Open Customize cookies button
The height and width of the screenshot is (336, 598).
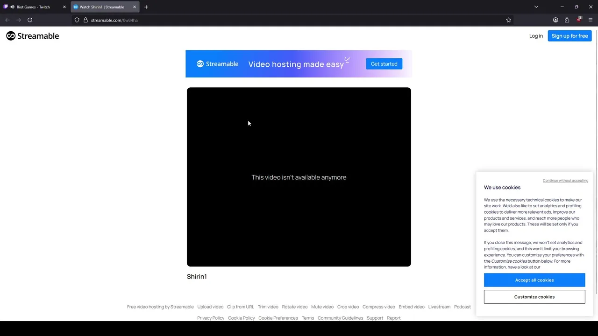pyautogui.click(x=534, y=297)
